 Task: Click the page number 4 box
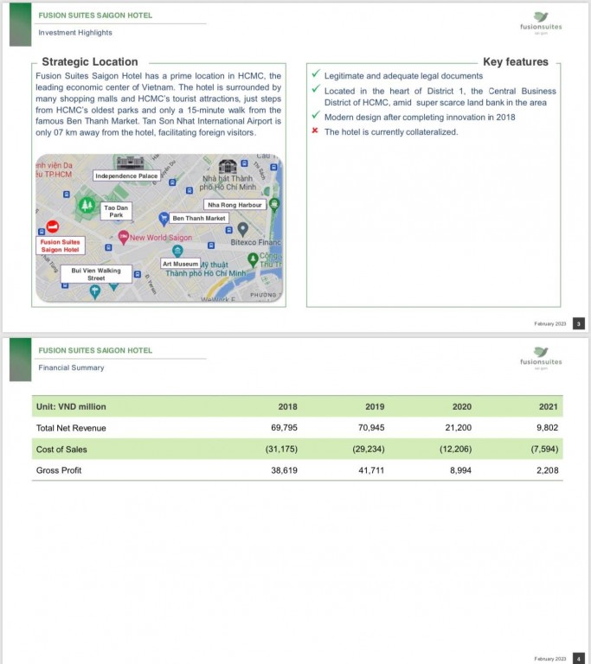pyautogui.click(x=579, y=659)
